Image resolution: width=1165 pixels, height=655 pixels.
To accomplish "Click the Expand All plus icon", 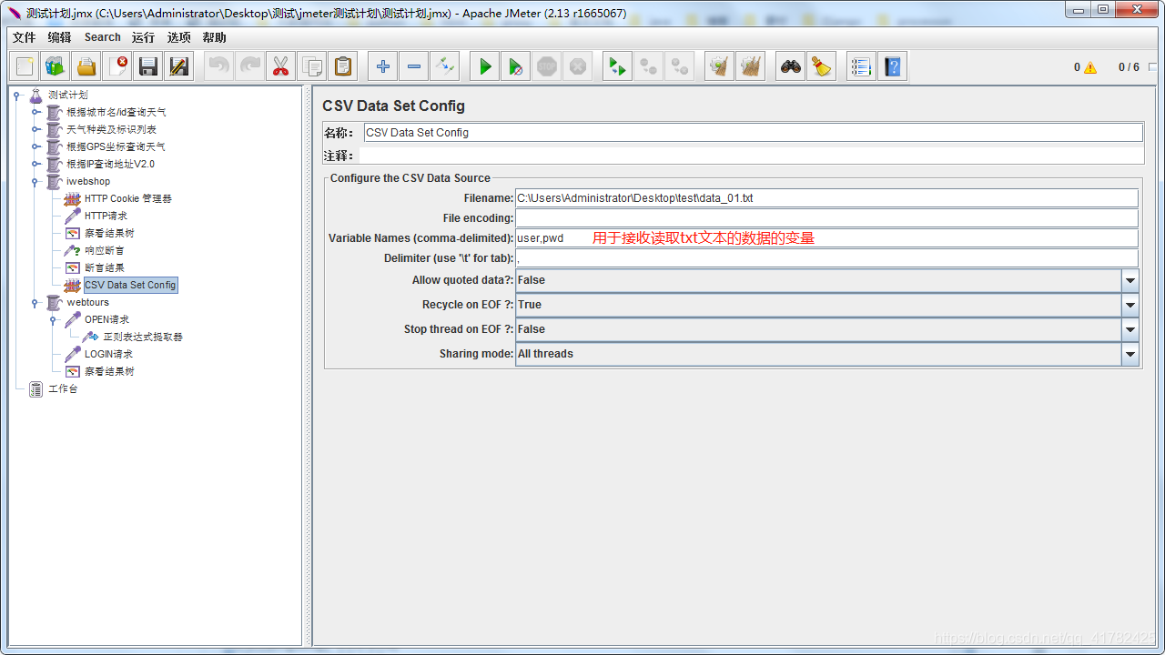I will pyautogui.click(x=383, y=66).
